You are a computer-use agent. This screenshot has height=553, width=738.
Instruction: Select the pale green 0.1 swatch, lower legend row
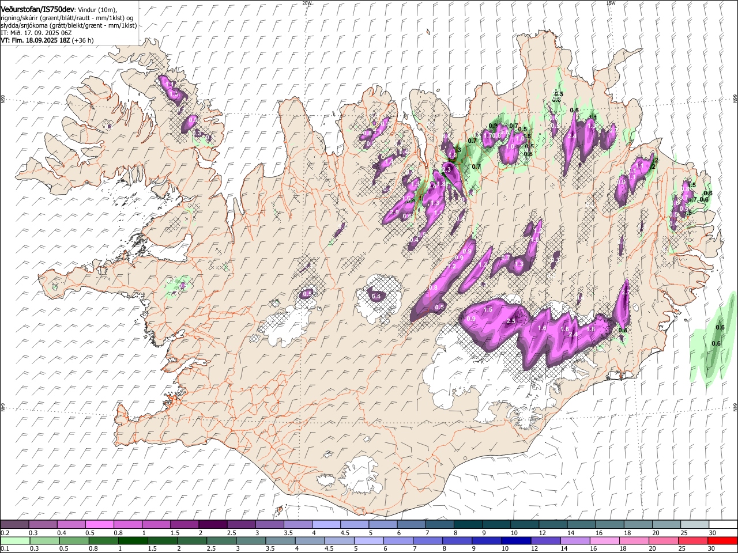tap(15, 540)
